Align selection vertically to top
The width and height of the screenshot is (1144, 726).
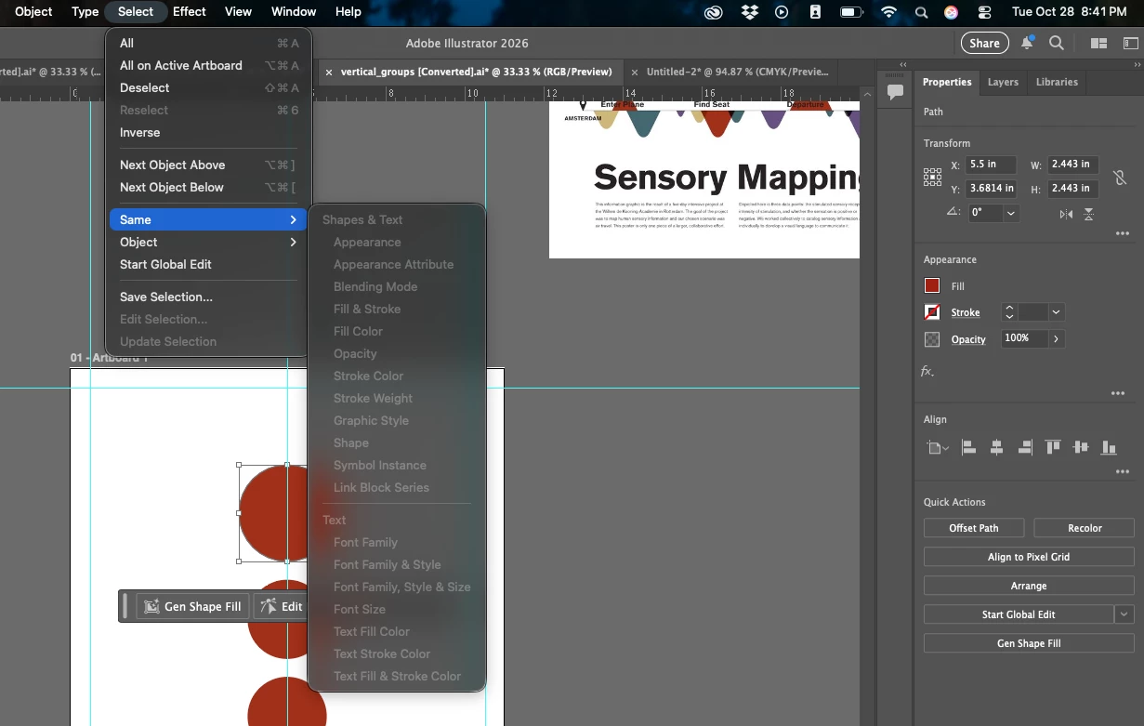pos(1053,448)
